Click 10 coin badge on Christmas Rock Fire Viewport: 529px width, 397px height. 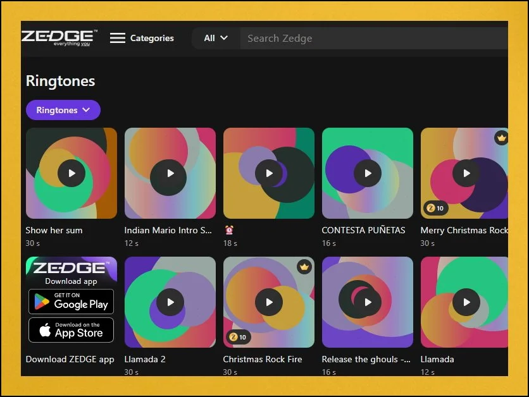coord(237,337)
